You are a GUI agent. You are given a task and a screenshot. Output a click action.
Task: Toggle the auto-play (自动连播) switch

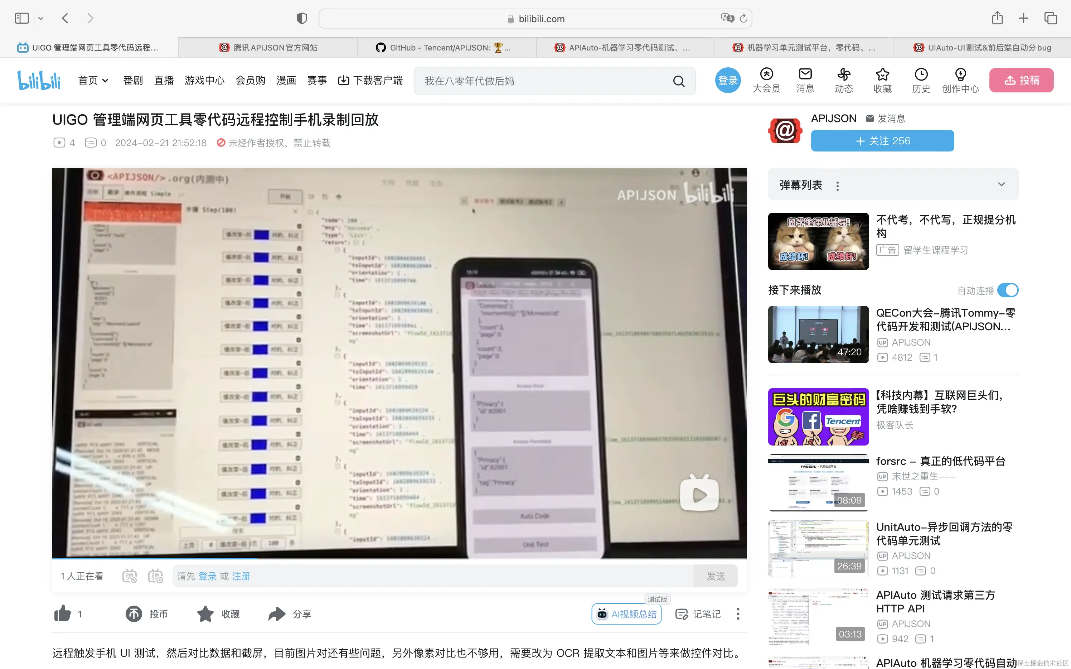pyautogui.click(x=1008, y=290)
